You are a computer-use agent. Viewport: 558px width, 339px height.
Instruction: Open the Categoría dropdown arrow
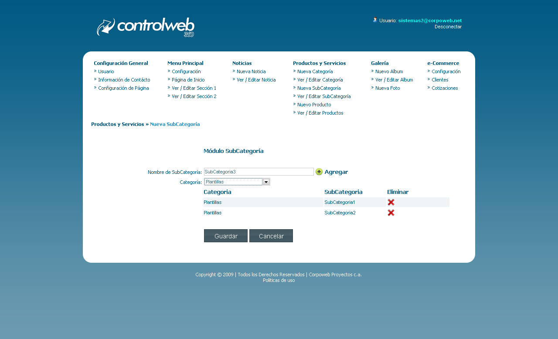[x=266, y=182]
